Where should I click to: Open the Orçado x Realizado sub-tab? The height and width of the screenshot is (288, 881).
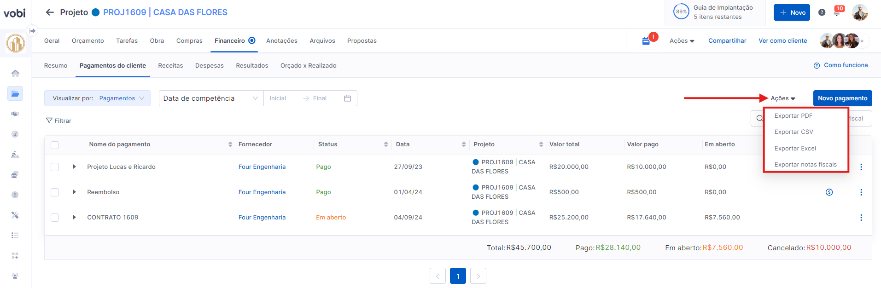[309, 66]
